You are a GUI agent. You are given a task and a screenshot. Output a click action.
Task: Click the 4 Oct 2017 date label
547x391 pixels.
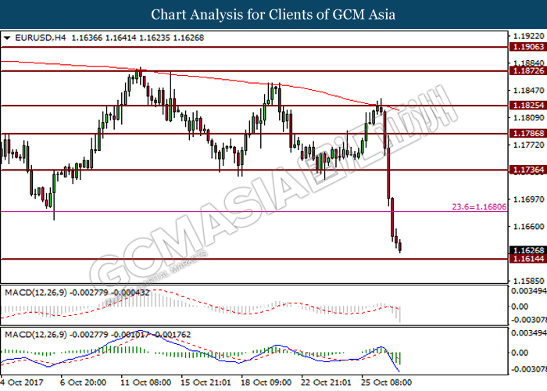(22, 382)
